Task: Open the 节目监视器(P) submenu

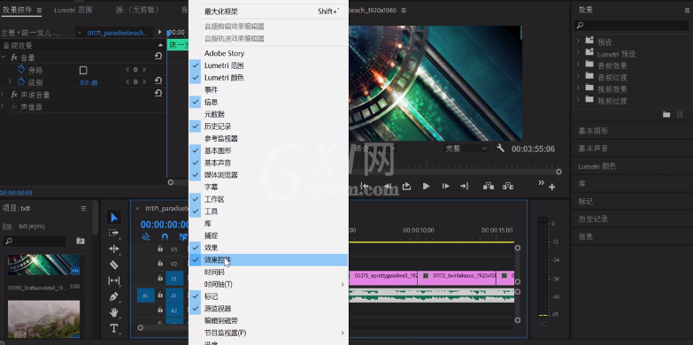Action: point(269,333)
